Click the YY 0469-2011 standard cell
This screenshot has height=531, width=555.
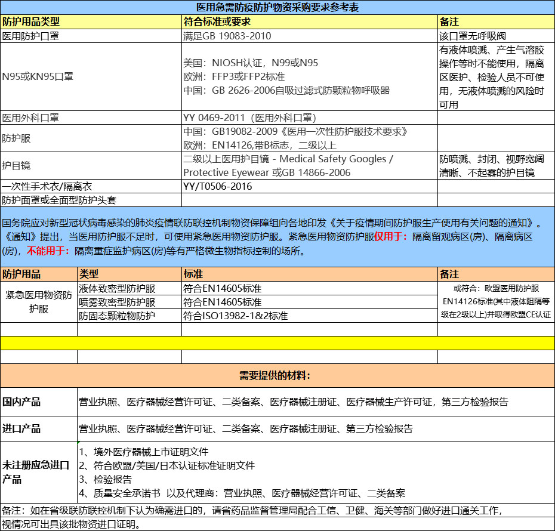[309, 118]
